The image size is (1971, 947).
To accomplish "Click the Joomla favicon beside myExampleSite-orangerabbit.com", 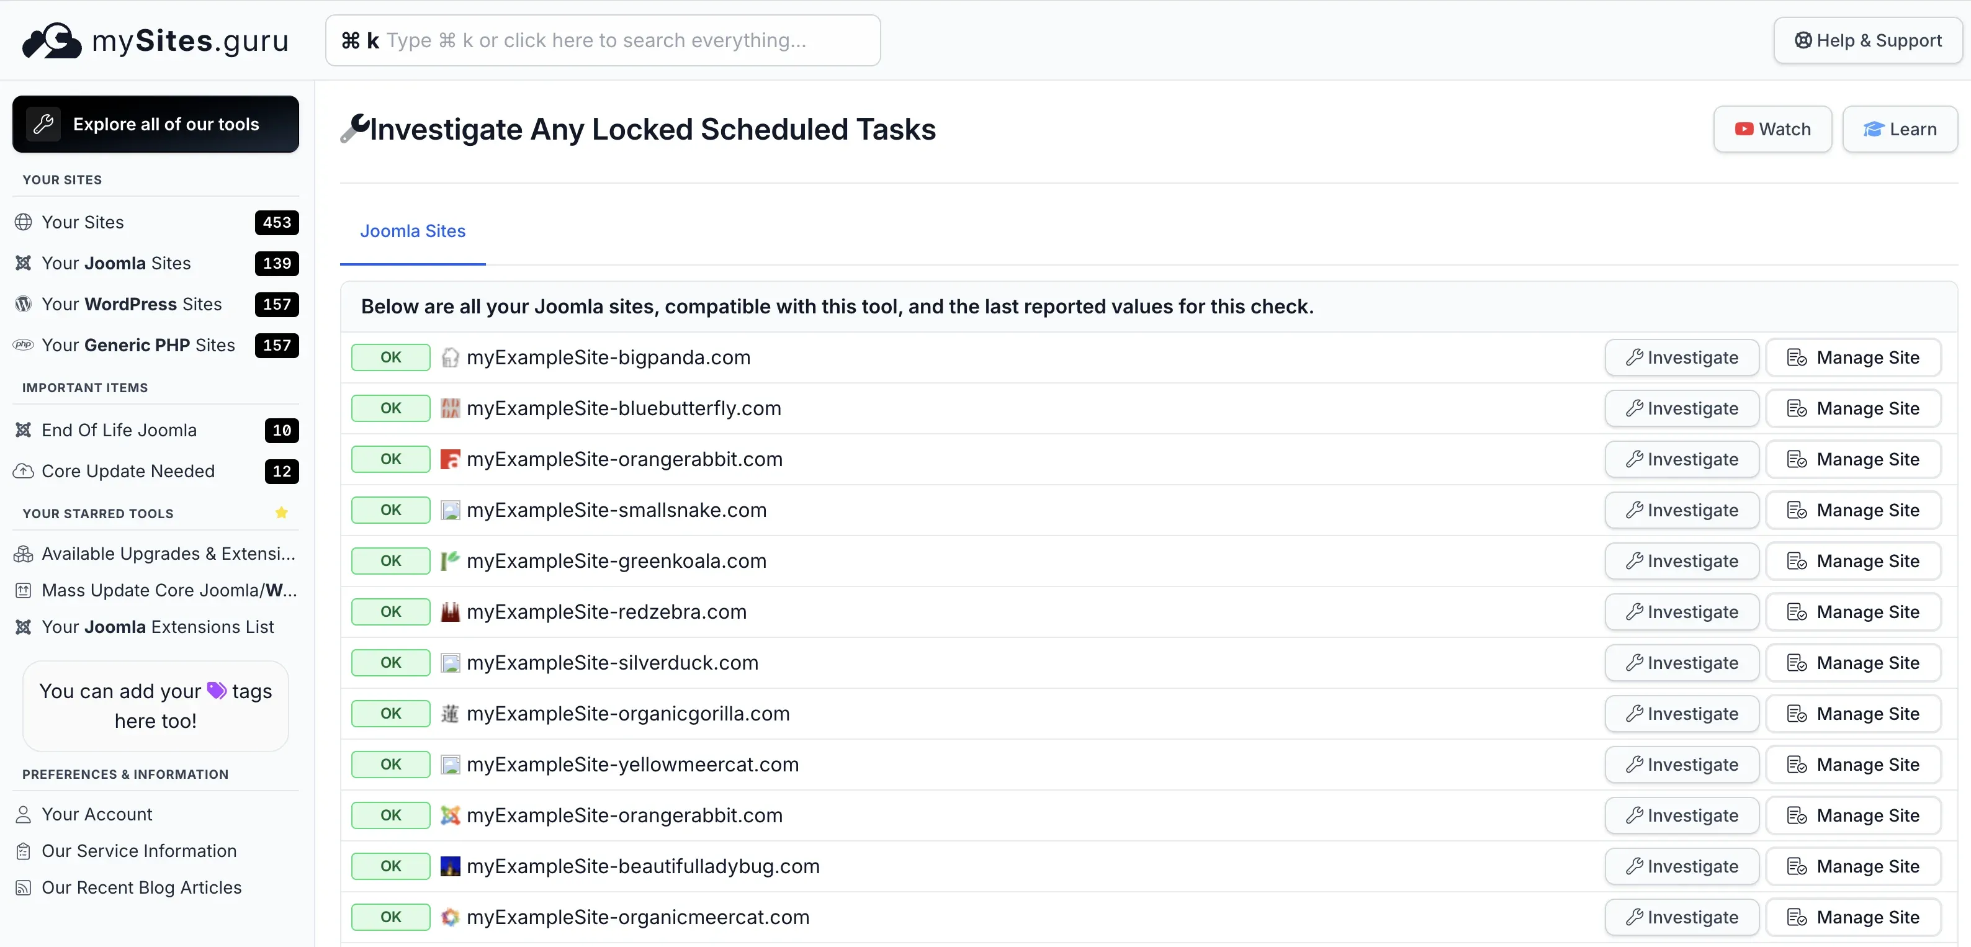I will pyautogui.click(x=451, y=815).
